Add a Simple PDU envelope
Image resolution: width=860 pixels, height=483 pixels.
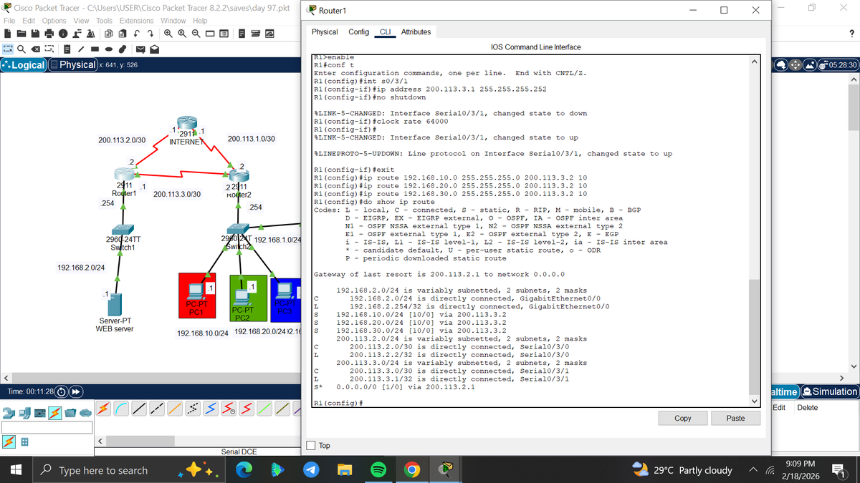(x=140, y=49)
